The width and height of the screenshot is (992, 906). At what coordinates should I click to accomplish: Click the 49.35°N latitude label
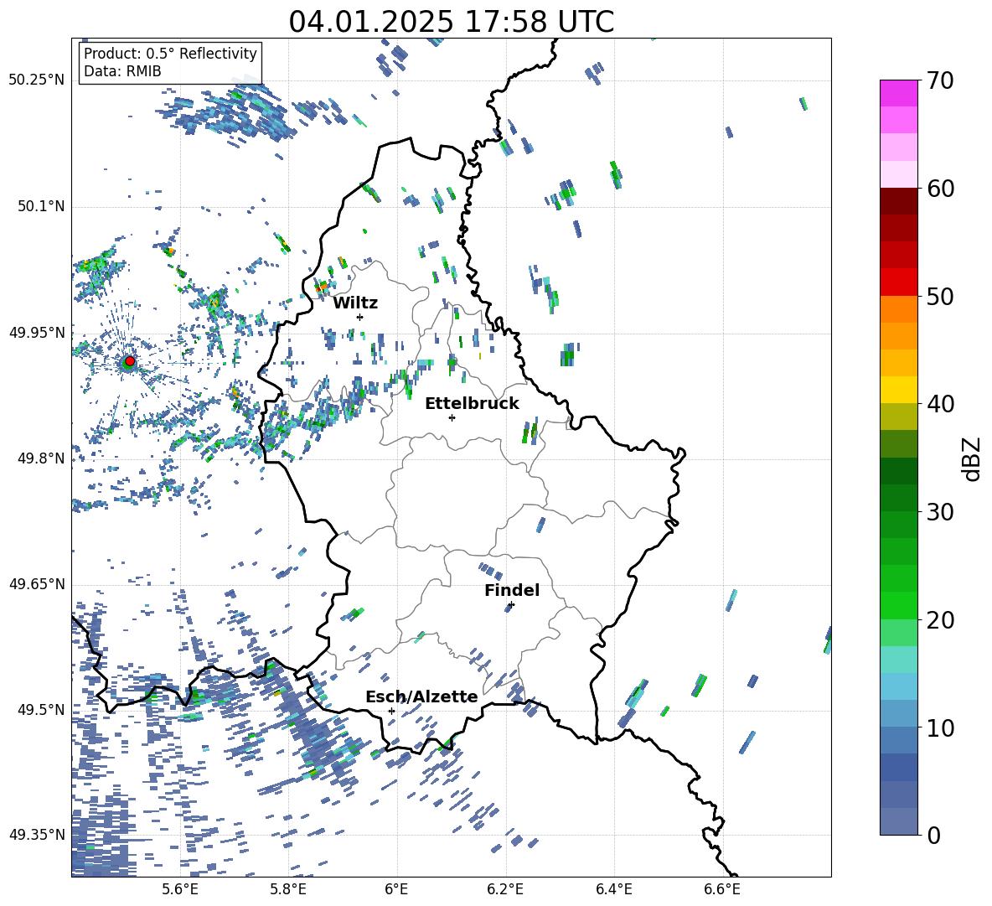pos(37,835)
